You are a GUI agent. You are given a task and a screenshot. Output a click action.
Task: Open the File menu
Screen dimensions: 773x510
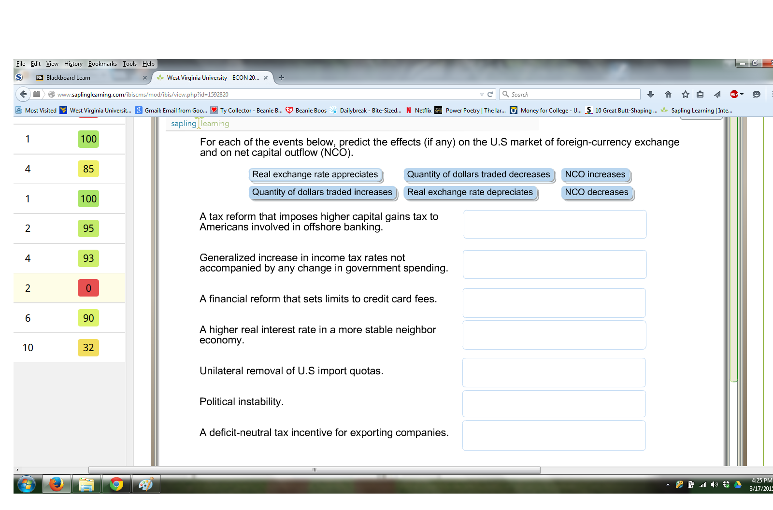[x=21, y=64]
